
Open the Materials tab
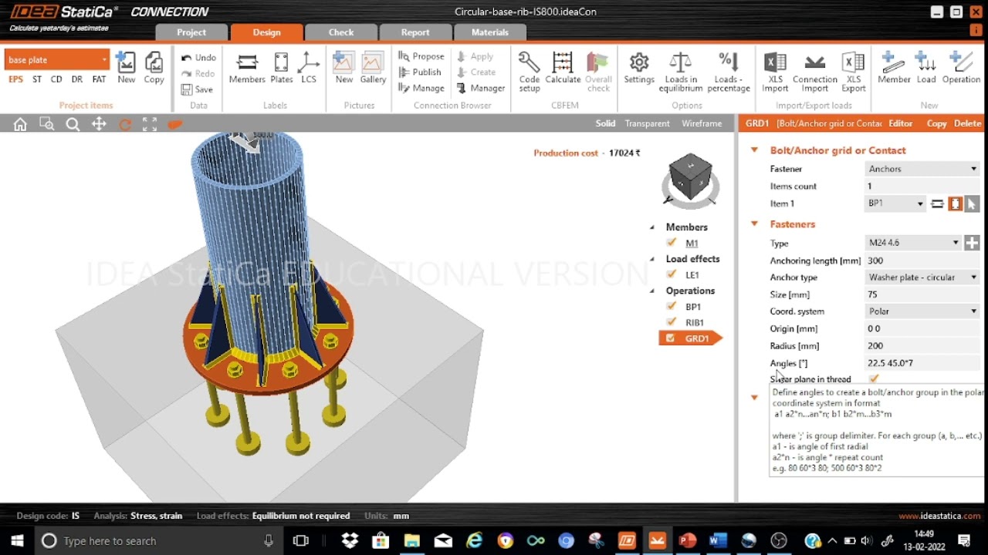pyautogui.click(x=490, y=32)
